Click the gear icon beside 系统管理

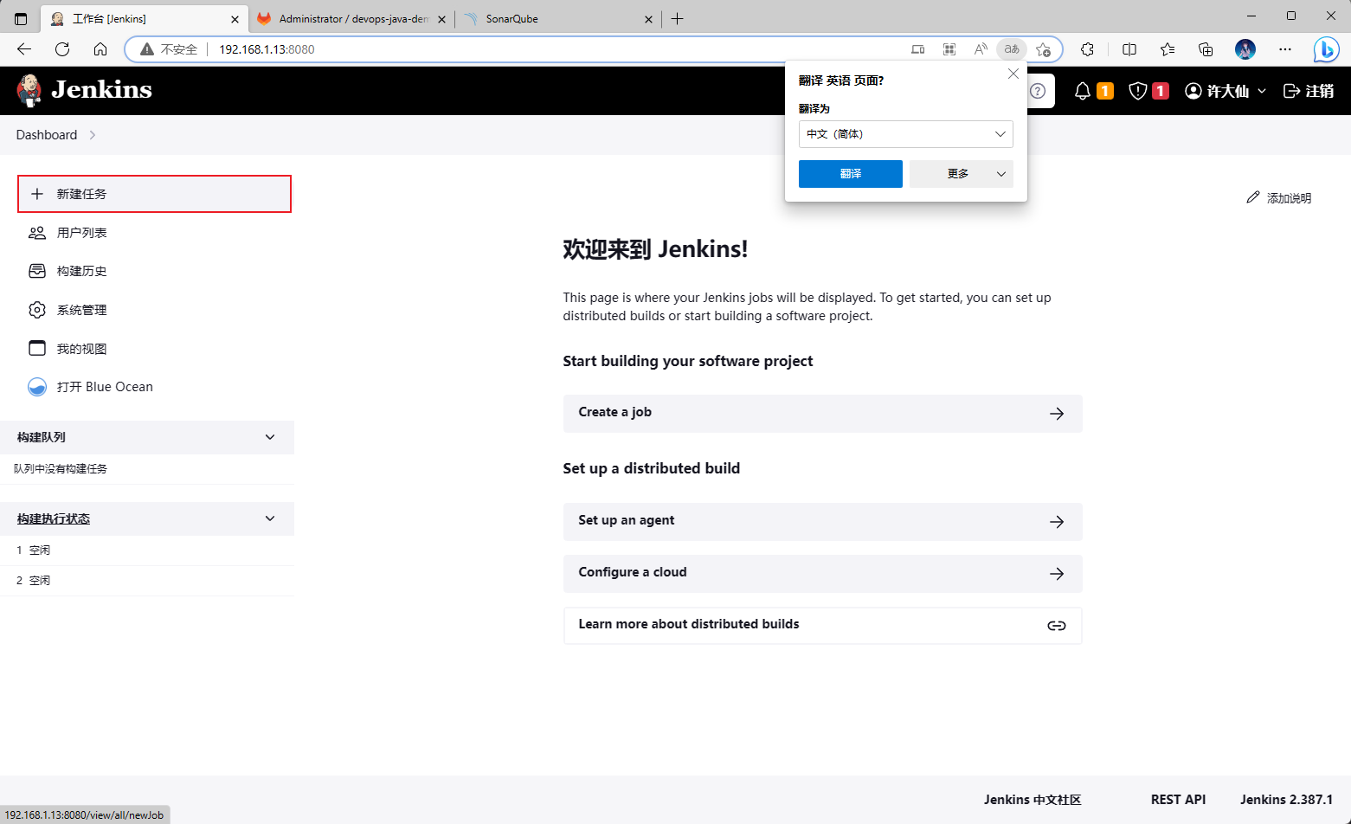pyautogui.click(x=37, y=310)
